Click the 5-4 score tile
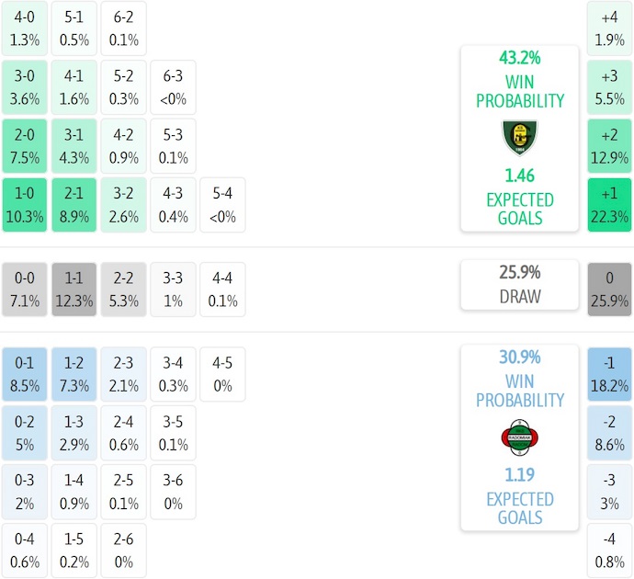Screen dimensions: 634x579 (223, 205)
